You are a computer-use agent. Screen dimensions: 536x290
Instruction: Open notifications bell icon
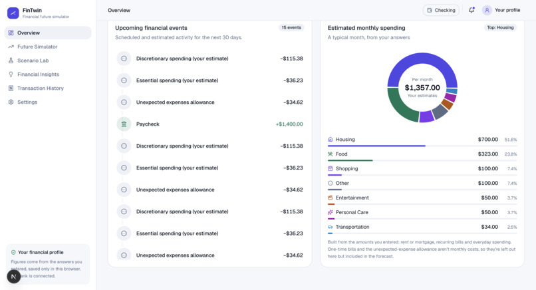click(471, 10)
